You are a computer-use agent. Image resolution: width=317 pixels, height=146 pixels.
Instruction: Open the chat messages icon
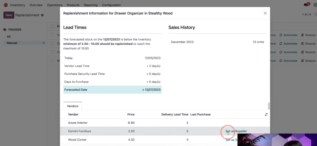click(306, 5)
